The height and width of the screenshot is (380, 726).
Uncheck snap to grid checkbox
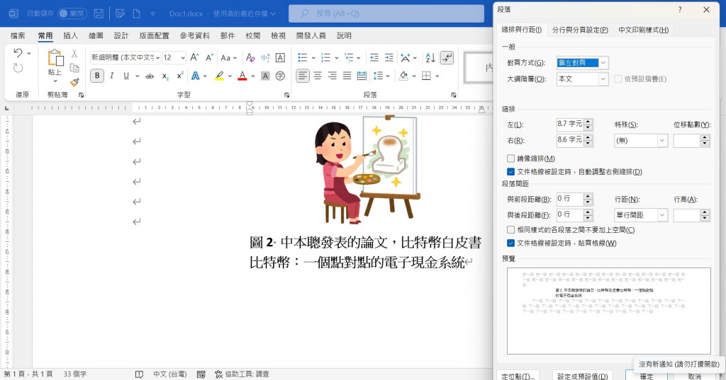[x=510, y=243]
